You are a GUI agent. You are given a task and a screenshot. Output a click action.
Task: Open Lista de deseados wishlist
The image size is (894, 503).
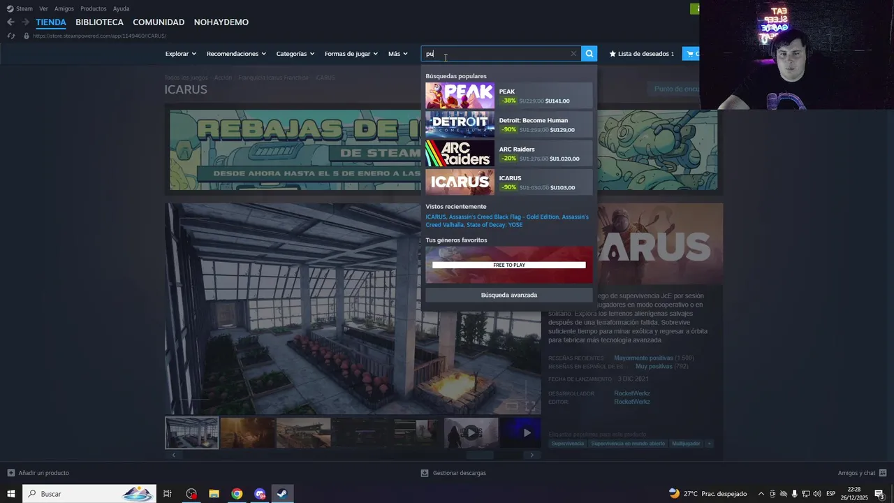[641, 54]
